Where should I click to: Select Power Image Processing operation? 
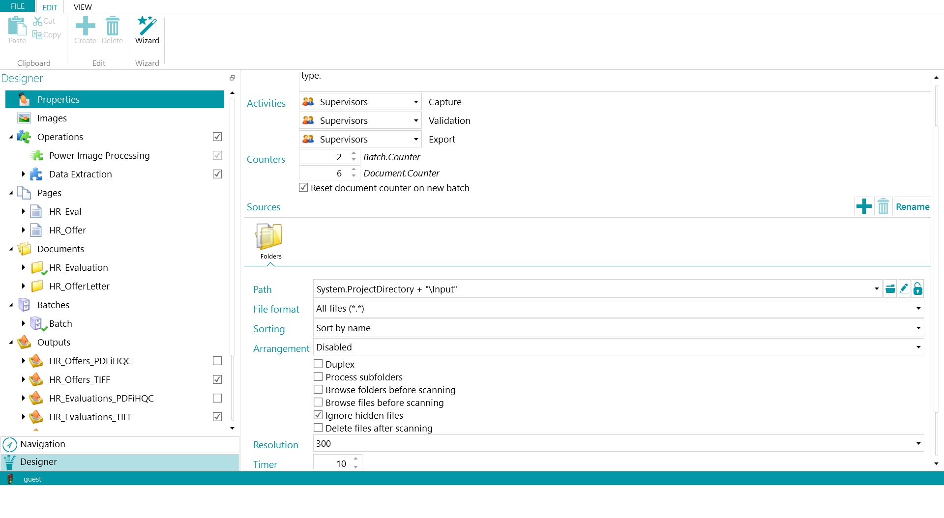coord(99,155)
